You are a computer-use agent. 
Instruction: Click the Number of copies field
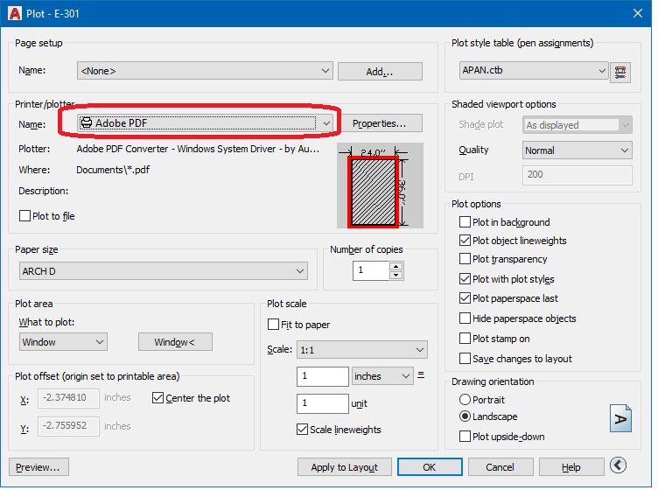372,270
